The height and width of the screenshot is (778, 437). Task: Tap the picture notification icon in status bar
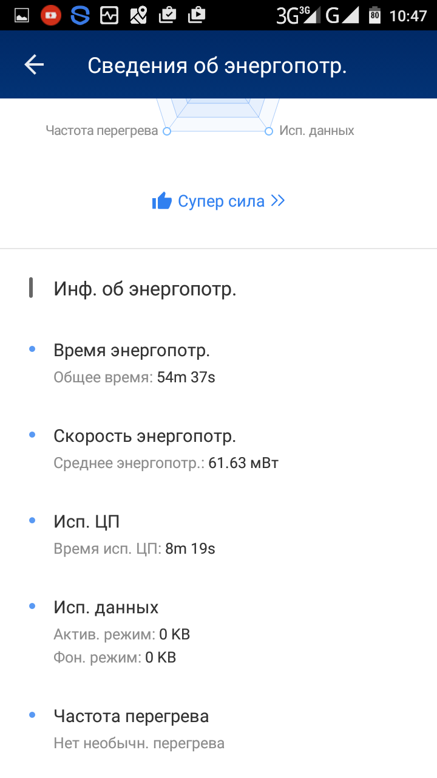click(21, 15)
